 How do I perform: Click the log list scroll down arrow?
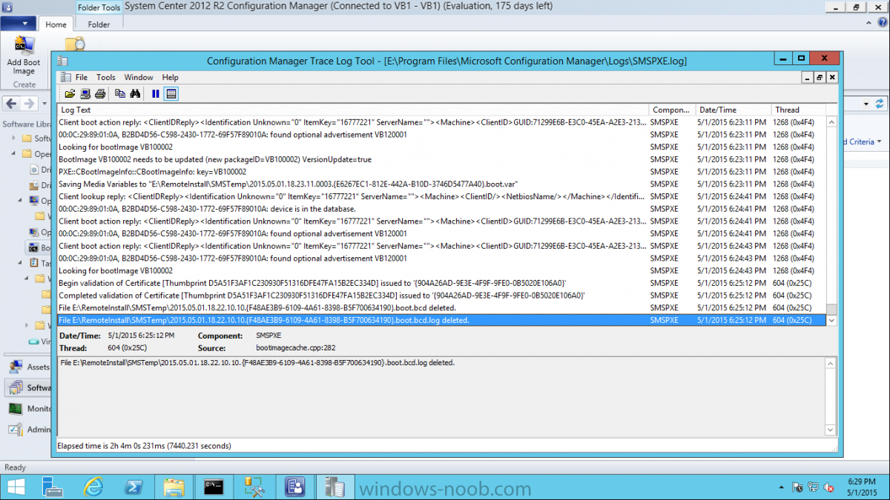pyautogui.click(x=831, y=320)
